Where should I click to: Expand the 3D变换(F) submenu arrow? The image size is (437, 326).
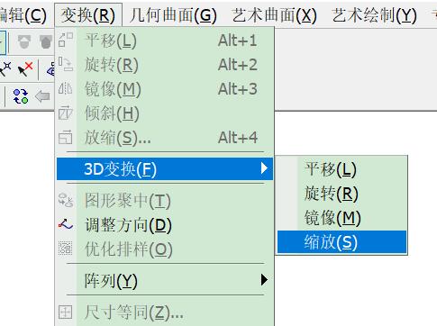pyautogui.click(x=264, y=168)
